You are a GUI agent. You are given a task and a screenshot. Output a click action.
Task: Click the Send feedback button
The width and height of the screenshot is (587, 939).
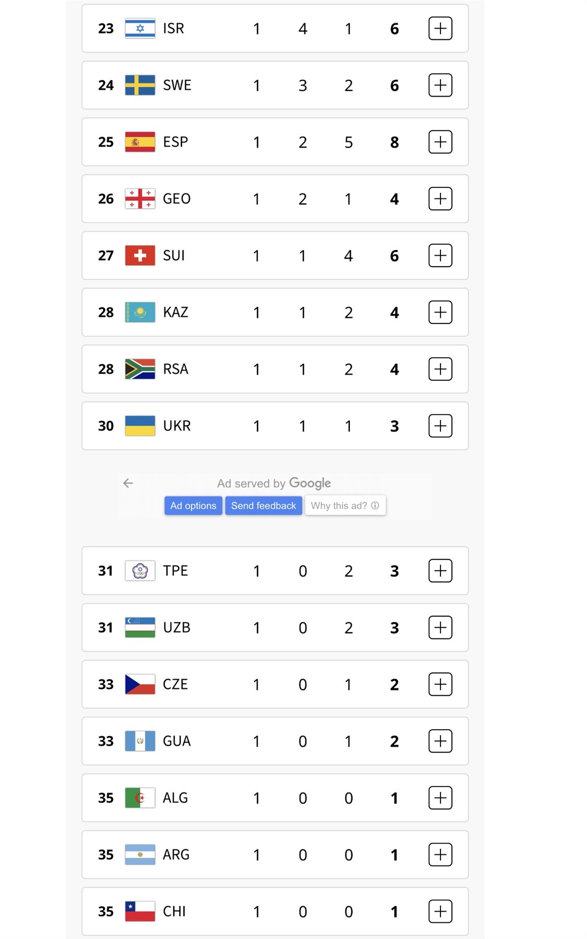point(263,505)
